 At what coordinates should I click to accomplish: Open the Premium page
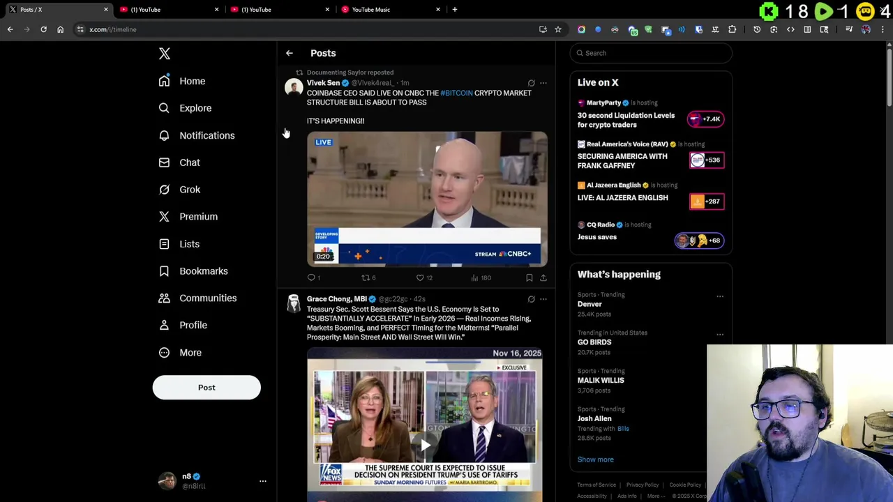(188, 217)
